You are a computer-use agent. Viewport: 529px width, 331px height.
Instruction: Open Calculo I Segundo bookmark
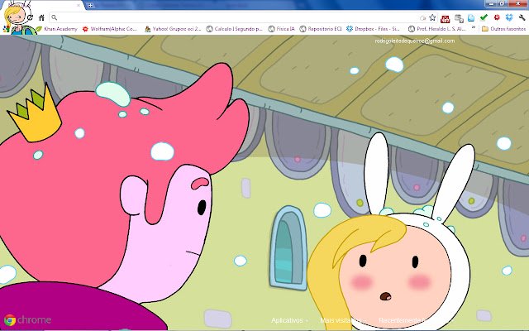coord(235,29)
